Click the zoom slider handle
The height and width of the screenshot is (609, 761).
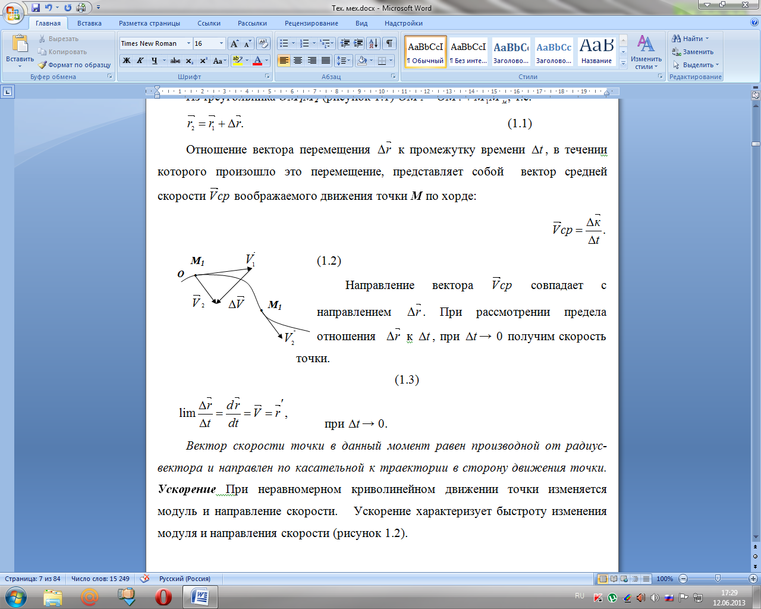[718, 579]
